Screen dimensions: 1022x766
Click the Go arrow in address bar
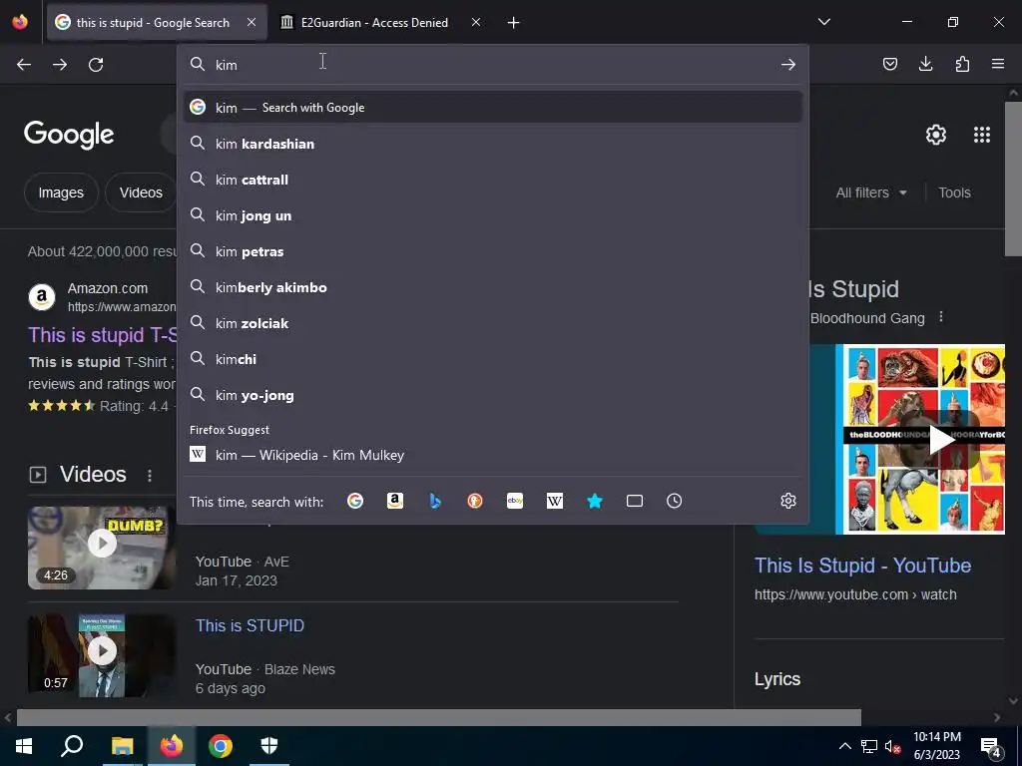pyautogui.click(x=788, y=65)
